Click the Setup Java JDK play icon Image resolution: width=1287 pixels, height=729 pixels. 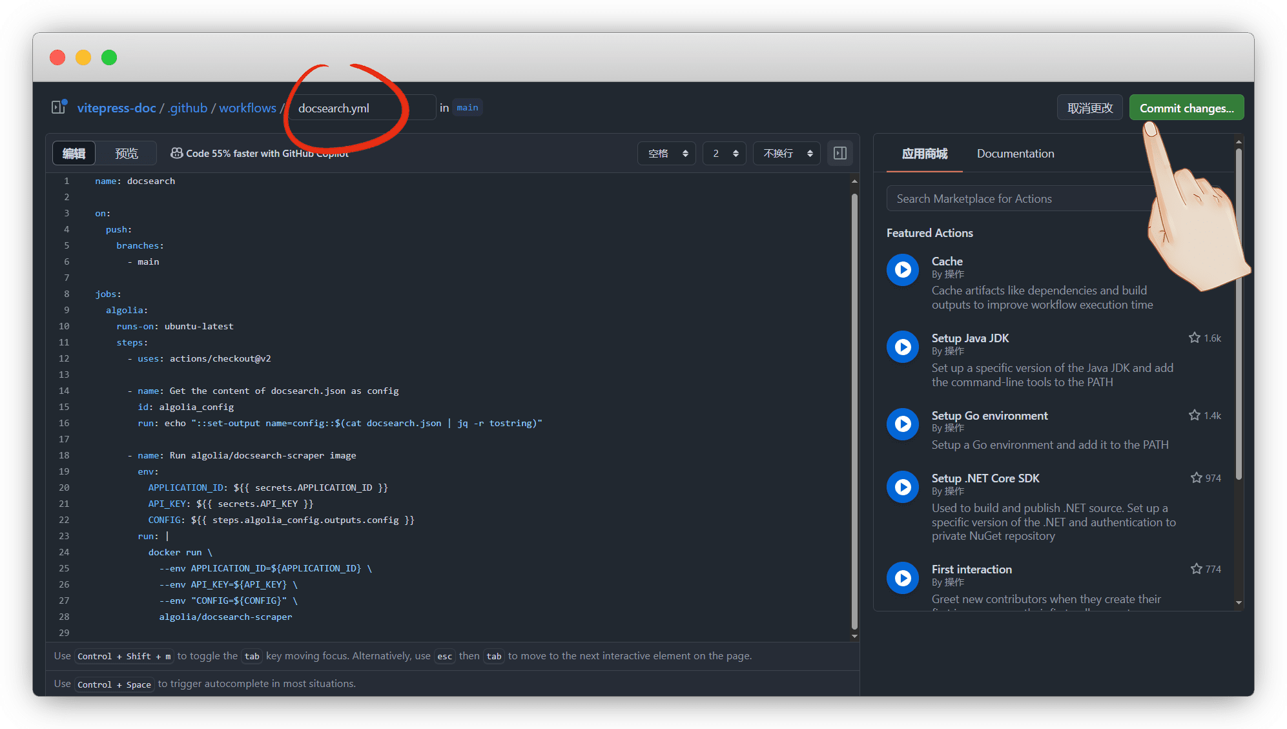click(x=902, y=347)
